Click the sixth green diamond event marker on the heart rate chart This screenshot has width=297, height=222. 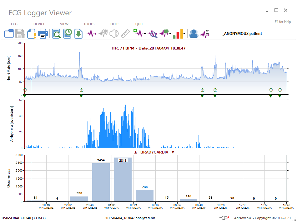coord(279,96)
